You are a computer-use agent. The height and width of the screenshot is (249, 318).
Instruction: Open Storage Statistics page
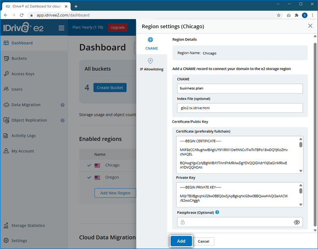[x=28, y=226]
